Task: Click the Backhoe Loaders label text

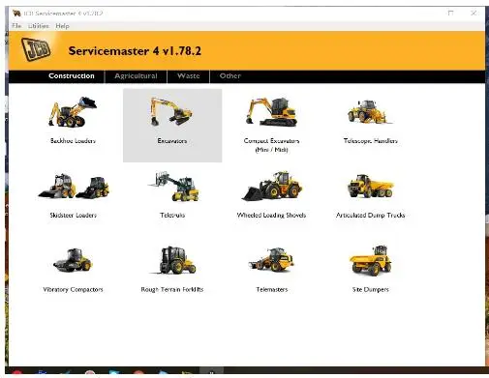Action: pyautogui.click(x=73, y=141)
